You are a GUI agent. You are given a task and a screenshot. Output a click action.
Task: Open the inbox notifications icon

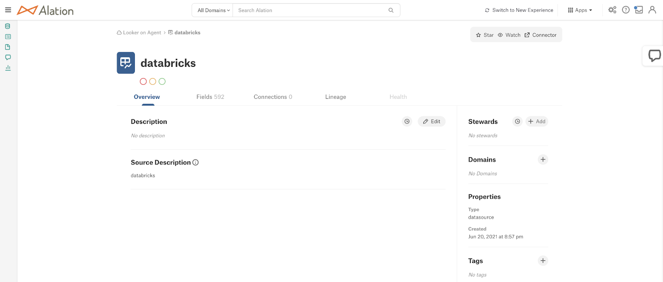(x=638, y=10)
